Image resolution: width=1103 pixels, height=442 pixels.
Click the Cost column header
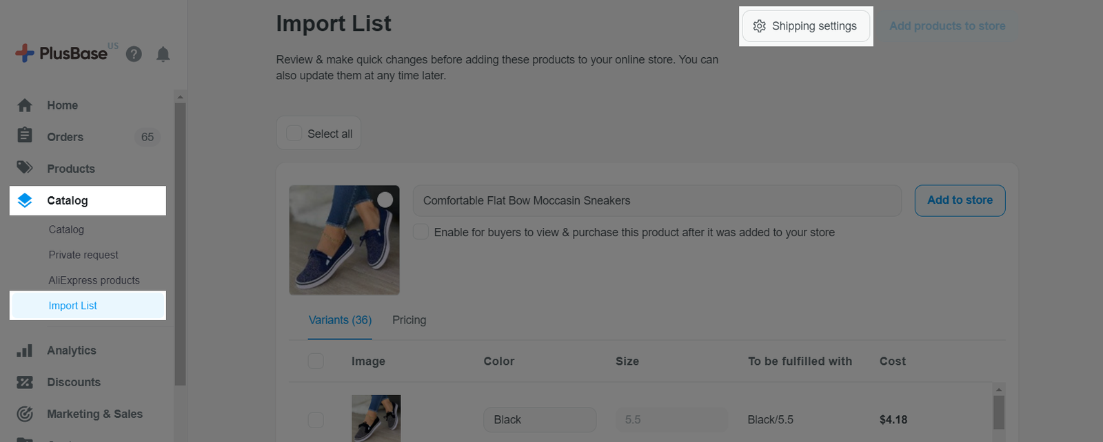coord(893,361)
